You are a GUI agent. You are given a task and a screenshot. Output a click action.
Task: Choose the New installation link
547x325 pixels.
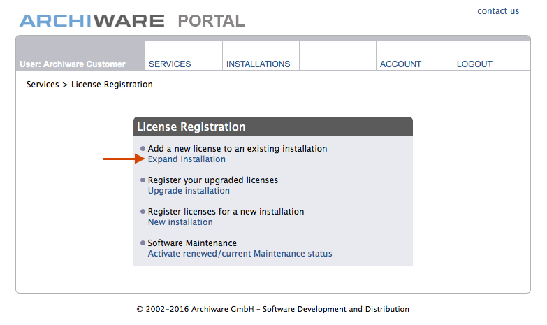[x=180, y=222]
